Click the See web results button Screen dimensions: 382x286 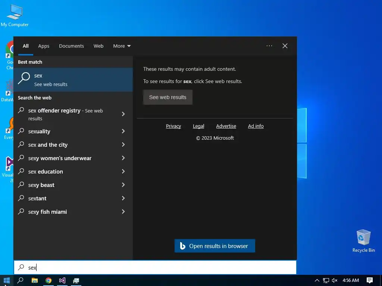[x=167, y=97]
